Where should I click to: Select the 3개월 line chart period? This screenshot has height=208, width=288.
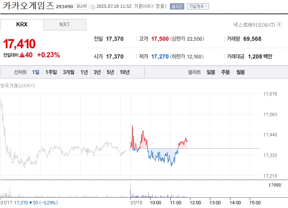pyautogui.click(x=69, y=72)
